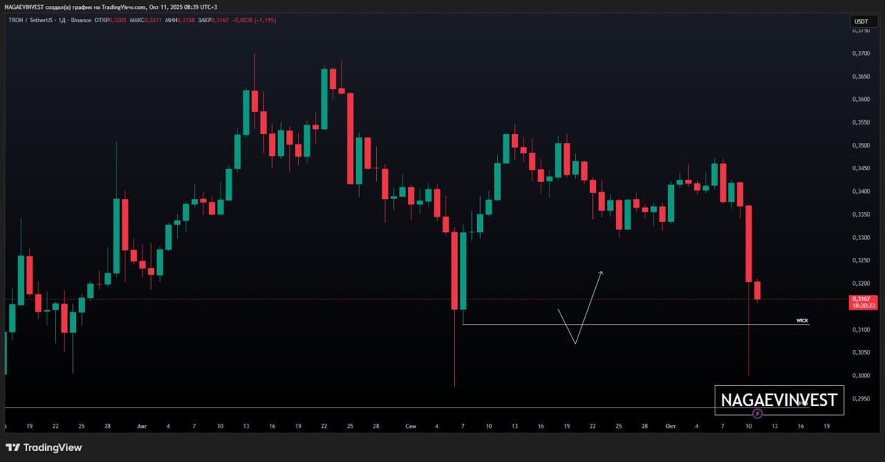Click the 0,2950 price axis label

coord(861,399)
